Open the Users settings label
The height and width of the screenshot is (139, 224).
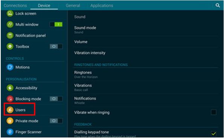click(20, 110)
